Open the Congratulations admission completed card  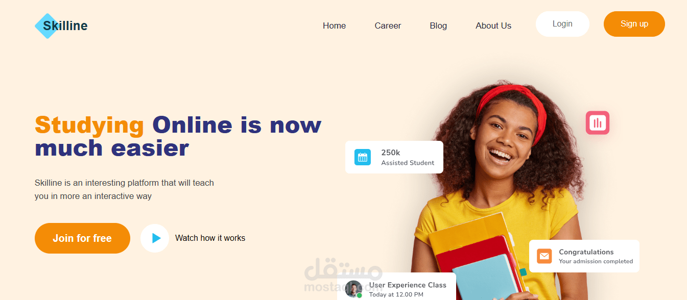584,256
